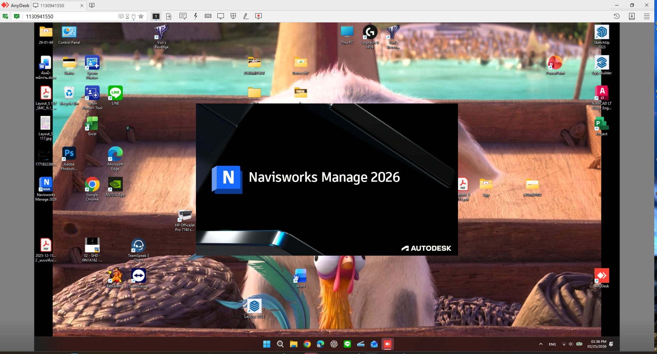Click the ENG language indicator in taskbar
Viewport: 657px width, 354px height.
[552, 344]
